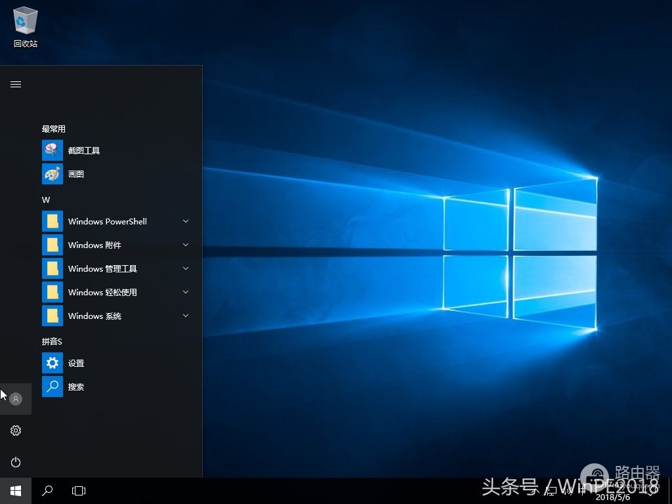Open Task View on the taskbar
672x504 pixels.
click(x=79, y=491)
